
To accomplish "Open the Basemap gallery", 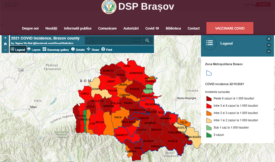I will point(56,50).
